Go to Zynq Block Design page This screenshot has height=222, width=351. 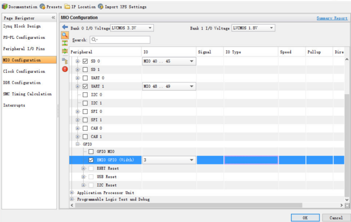click(x=22, y=26)
